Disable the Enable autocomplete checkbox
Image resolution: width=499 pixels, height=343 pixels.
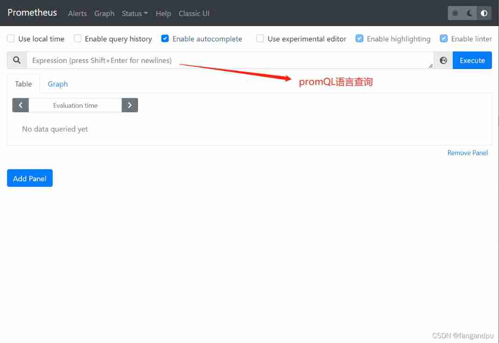tap(165, 39)
